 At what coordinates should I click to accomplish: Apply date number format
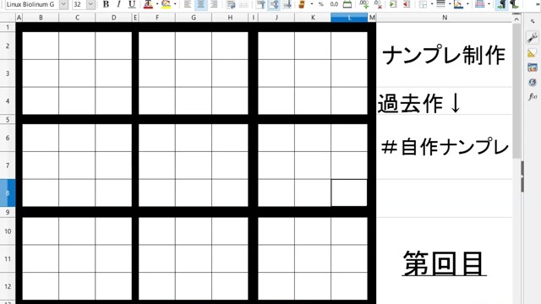[x=347, y=4]
